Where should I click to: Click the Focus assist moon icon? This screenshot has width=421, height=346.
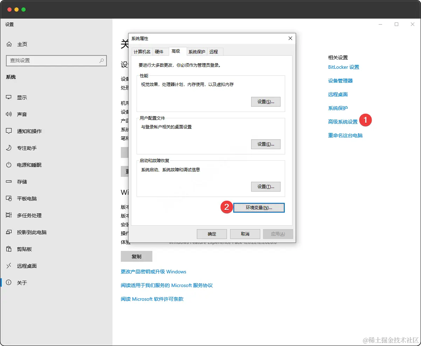tap(9, 148)
